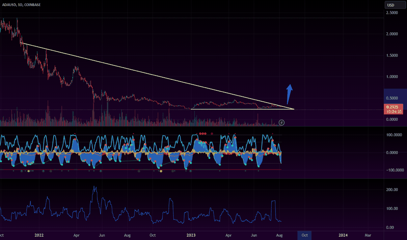The height and width of the screenshot is (240, 407).
Task: Click the 0.00 lower indicator axis label
Action: tap(390, 227)
